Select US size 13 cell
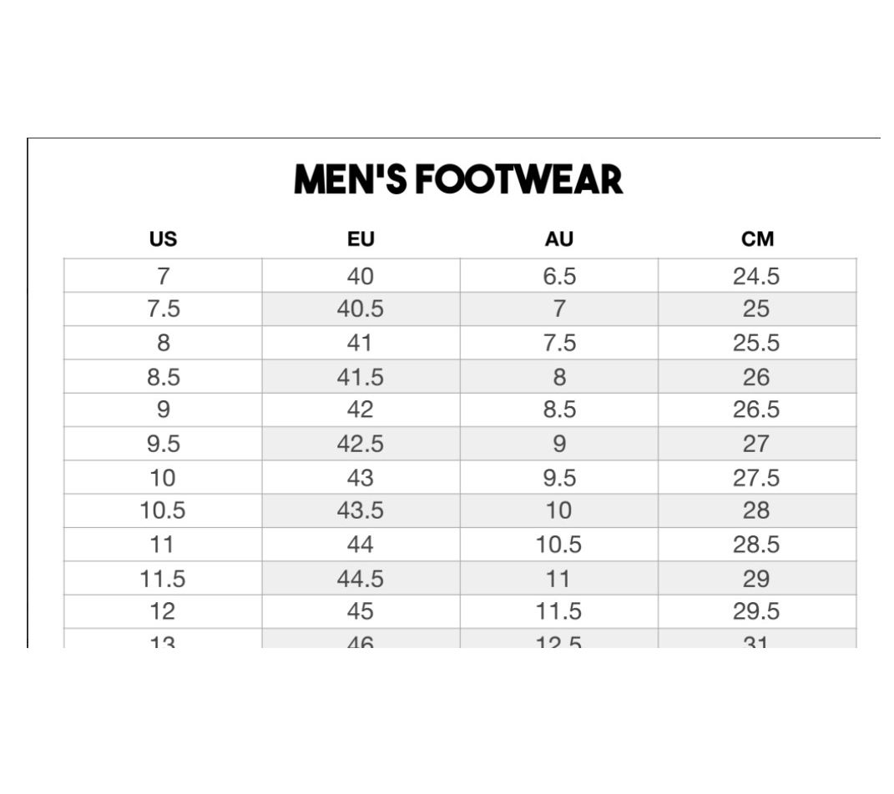 (163, 641)
